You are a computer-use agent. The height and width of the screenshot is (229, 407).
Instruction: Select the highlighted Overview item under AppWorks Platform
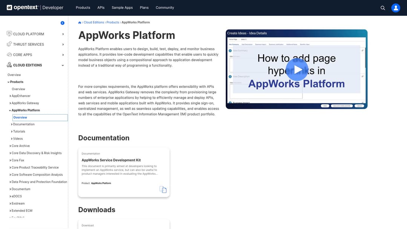click(x=40, y=118)
